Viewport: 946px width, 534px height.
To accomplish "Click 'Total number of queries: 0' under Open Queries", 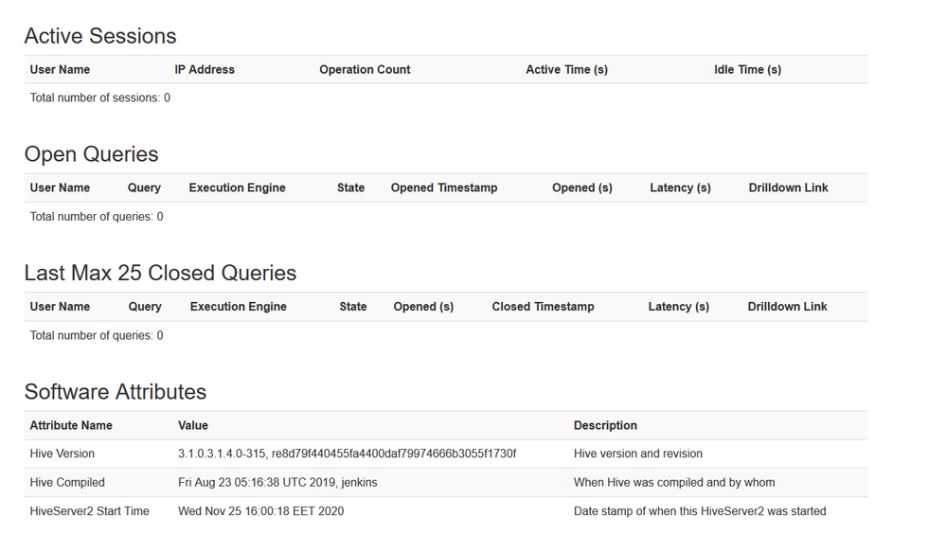I will (x=97, y=217).
